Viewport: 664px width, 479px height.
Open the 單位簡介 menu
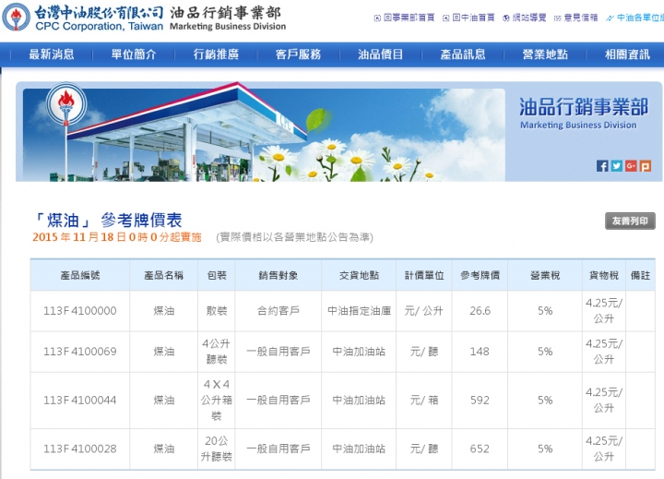pyautogui.click(x=134, y=54)
